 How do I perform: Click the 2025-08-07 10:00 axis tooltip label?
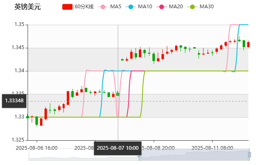pos(118,148)
